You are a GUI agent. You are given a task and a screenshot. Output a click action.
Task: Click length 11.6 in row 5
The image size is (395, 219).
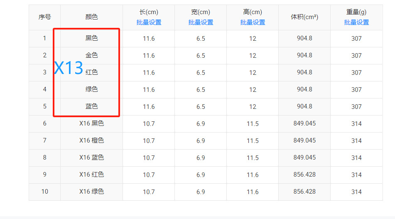(149, 107)
